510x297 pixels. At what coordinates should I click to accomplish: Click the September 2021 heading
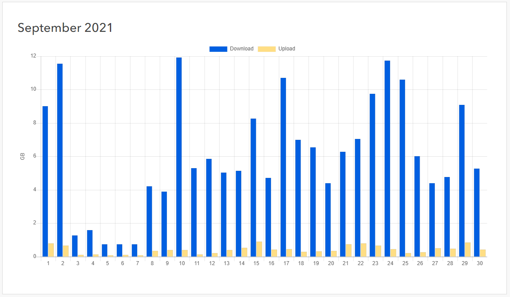pos(65,27)
